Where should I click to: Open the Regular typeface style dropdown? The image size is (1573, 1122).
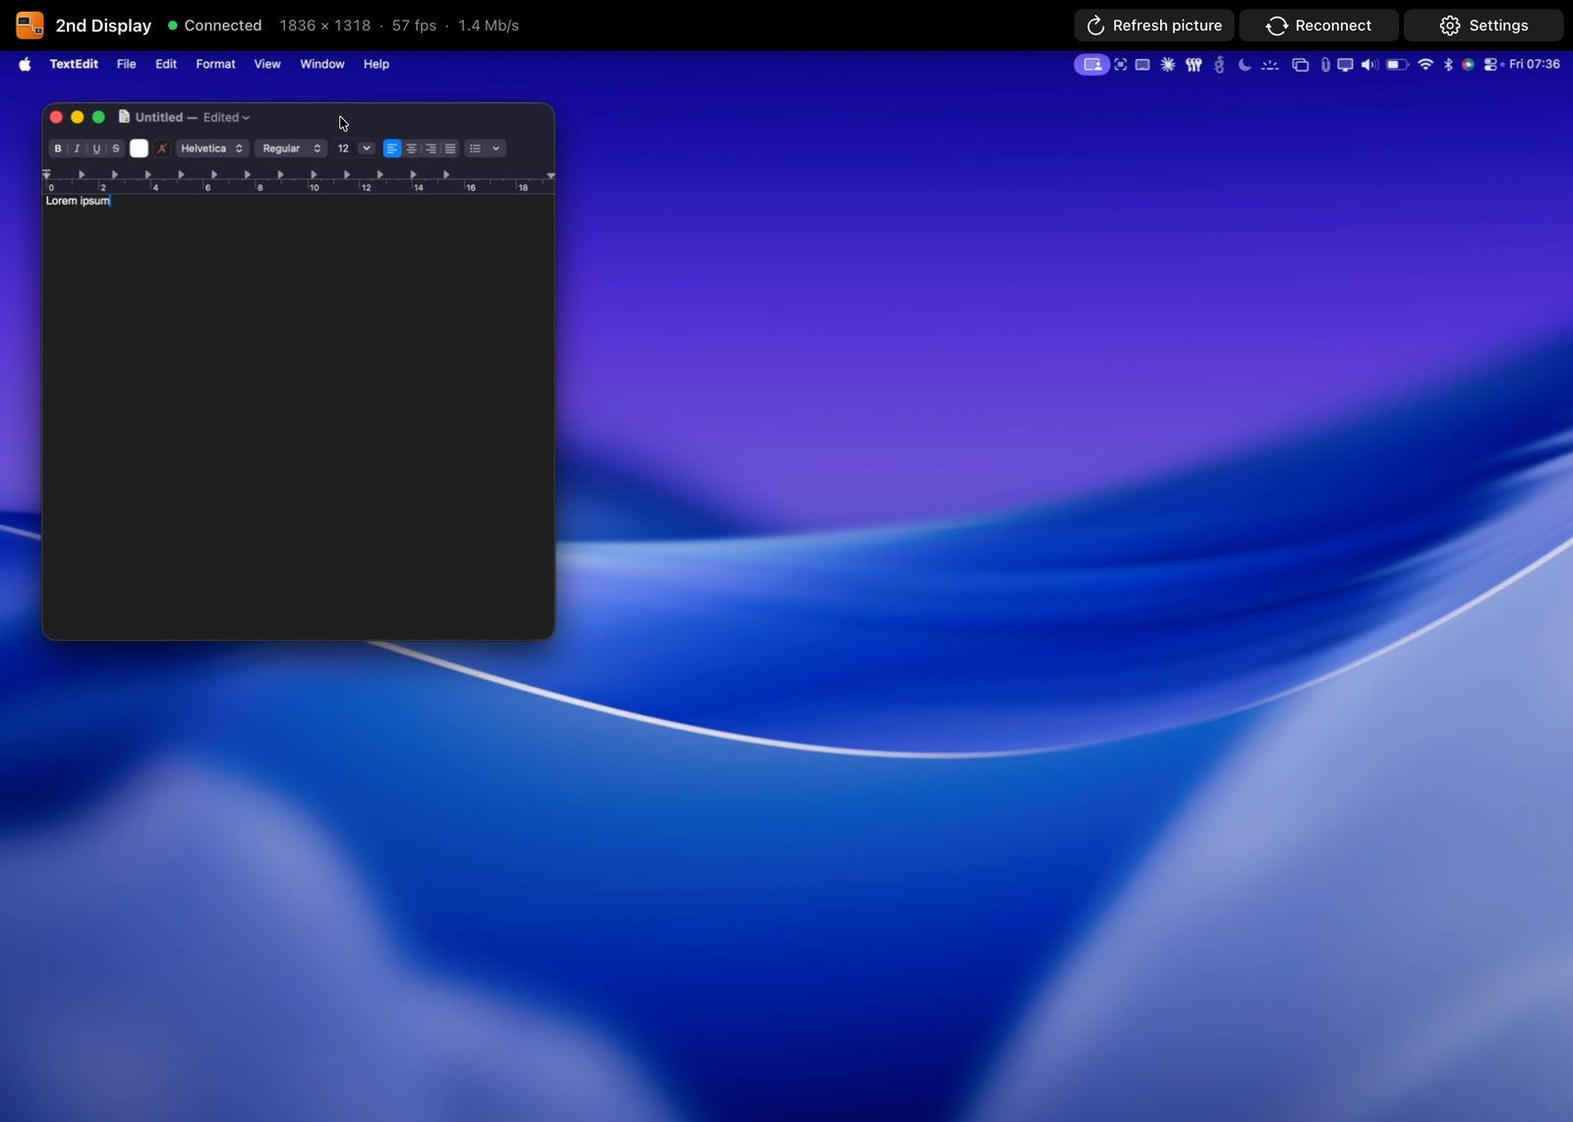[291, 148]
